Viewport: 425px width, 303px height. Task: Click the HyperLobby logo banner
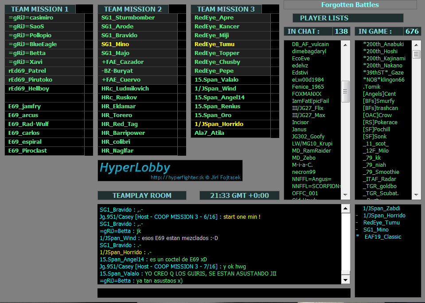coord(170,170)
